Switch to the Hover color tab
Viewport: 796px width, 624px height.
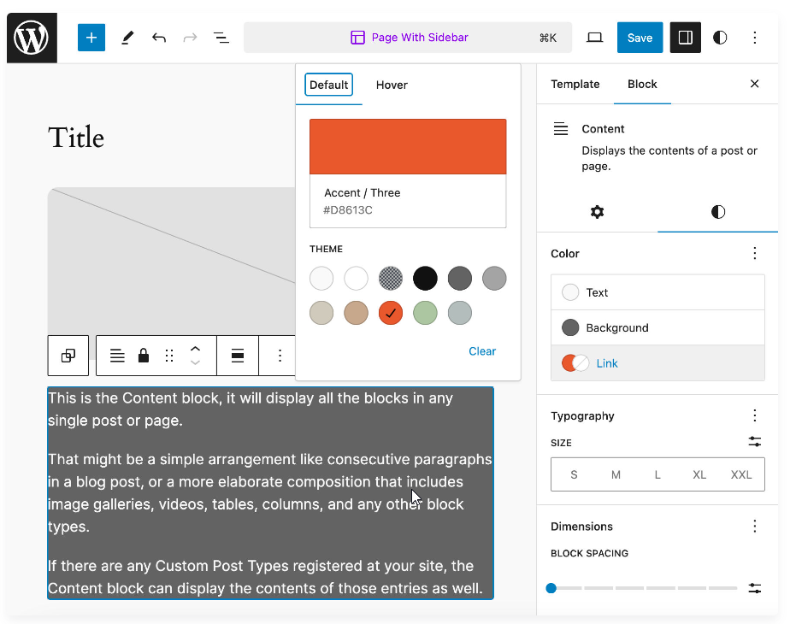[x=392, y=85]
